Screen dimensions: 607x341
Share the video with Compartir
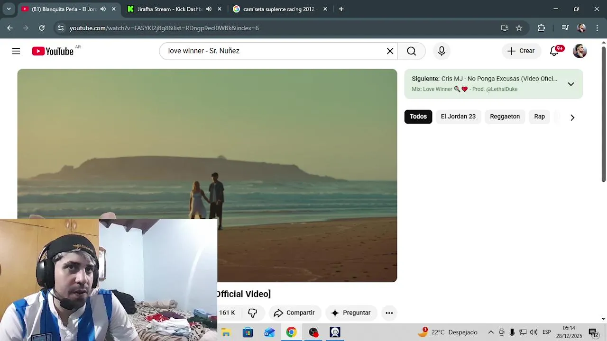tap(294, 313)
